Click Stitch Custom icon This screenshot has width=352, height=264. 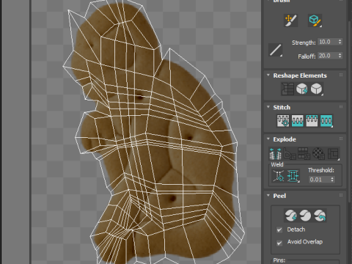click(326, 121)
